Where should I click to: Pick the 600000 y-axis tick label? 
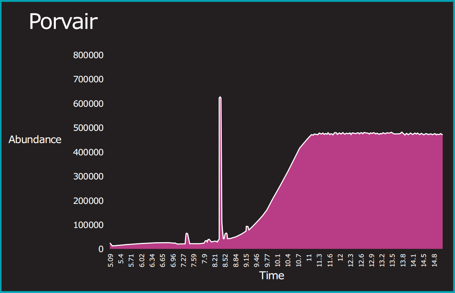(88, 103)
